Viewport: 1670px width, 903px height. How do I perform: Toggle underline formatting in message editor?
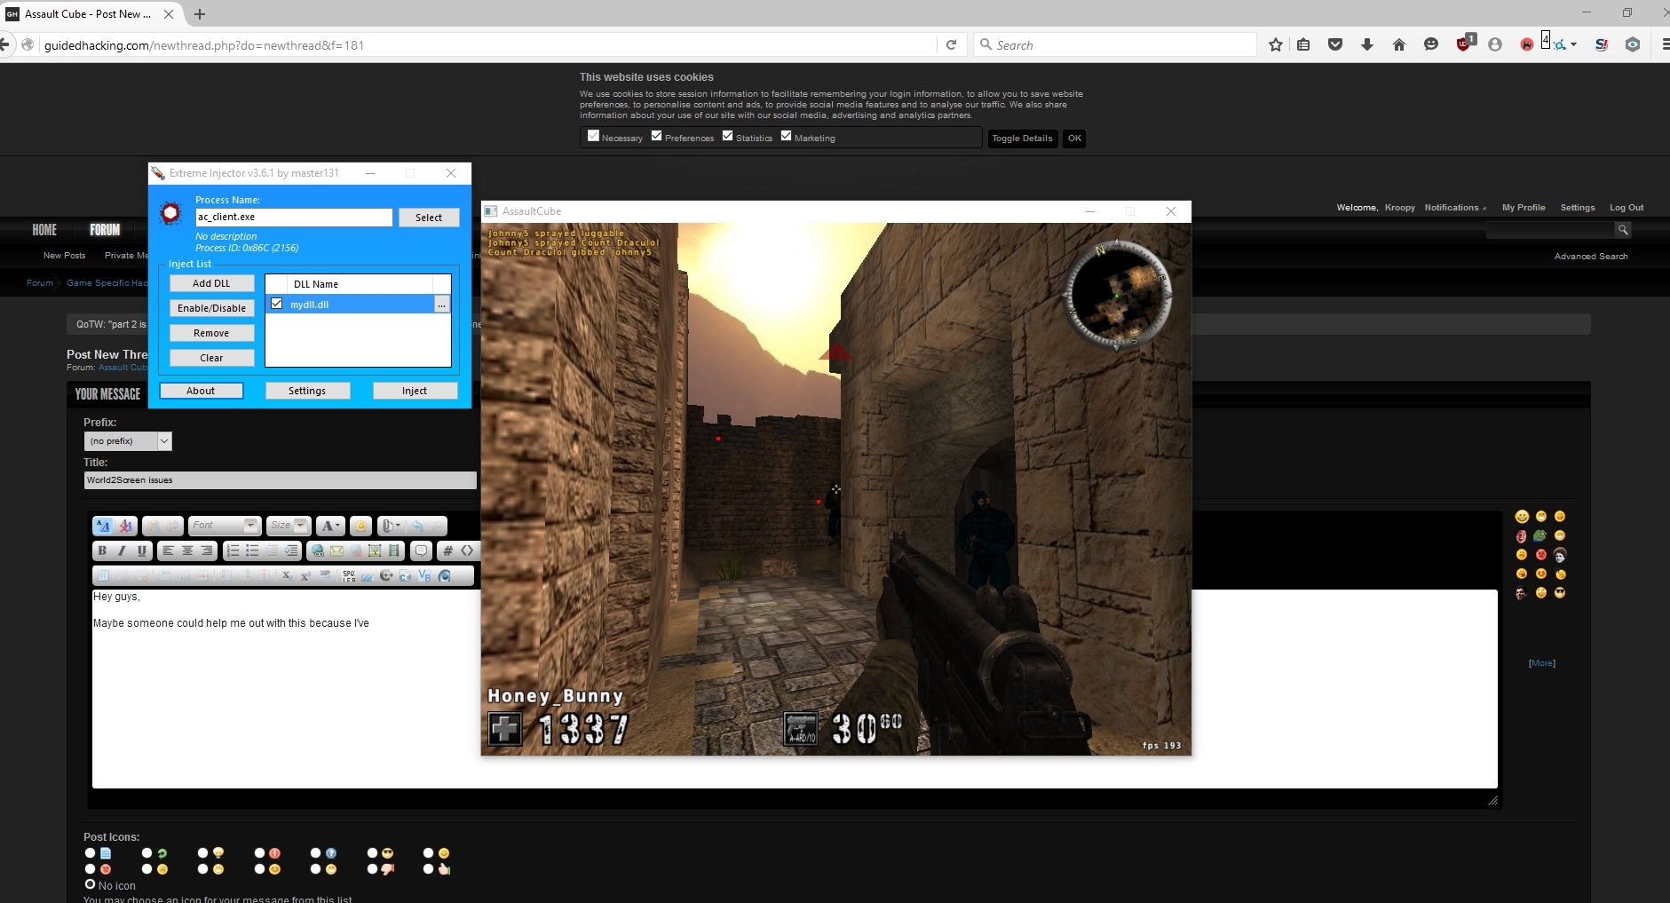(x=142, y=551)
